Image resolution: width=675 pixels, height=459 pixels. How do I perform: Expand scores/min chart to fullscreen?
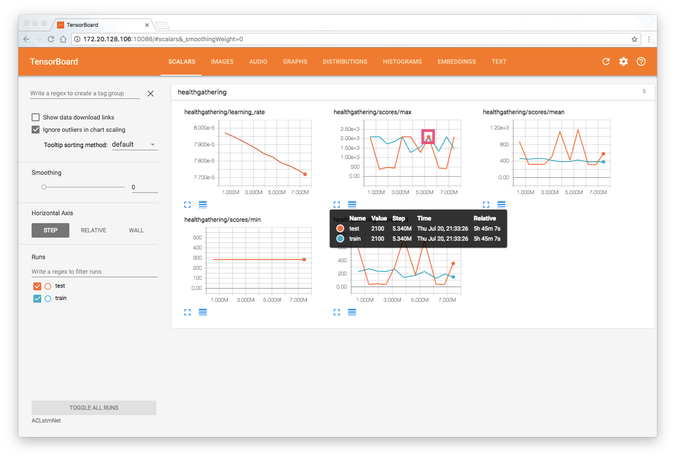coord(187,312)
